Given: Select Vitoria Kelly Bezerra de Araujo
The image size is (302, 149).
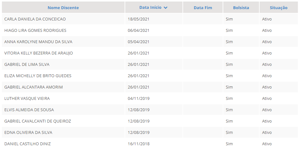Looking at the screenshot, I should [39, 53].
